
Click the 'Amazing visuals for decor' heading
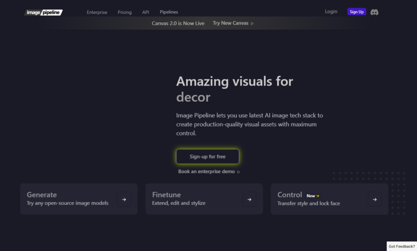coord(234,89)
